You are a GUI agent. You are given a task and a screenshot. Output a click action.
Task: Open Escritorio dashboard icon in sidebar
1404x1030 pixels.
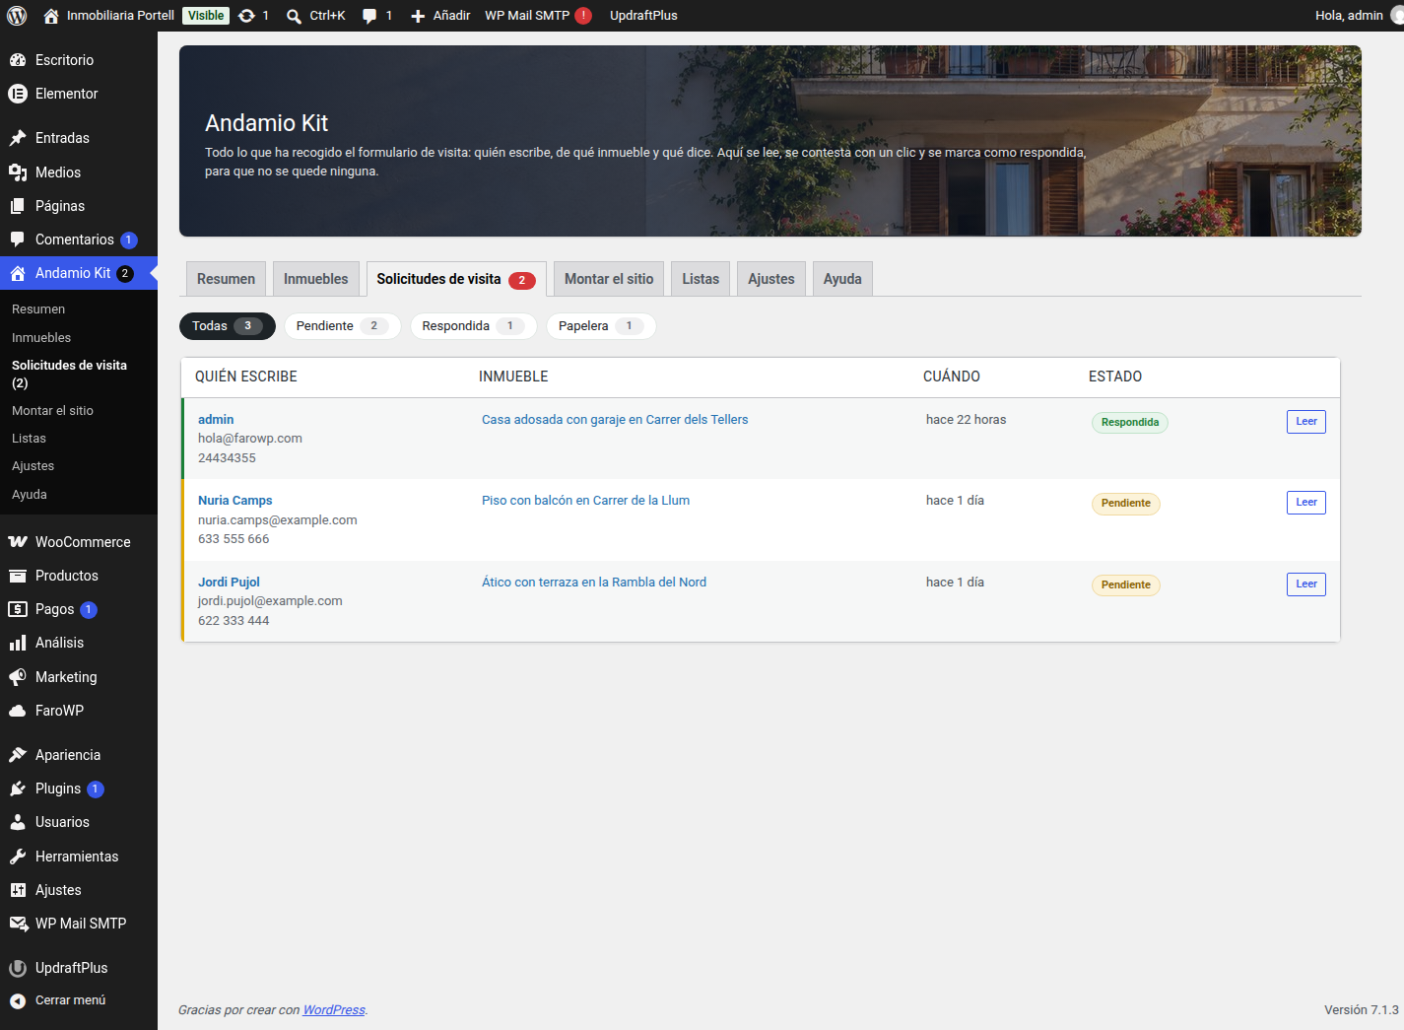pos(18,60)
